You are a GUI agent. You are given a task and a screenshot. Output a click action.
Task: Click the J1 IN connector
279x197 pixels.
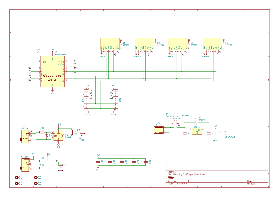pyautogui.click(x=87, y=99)
